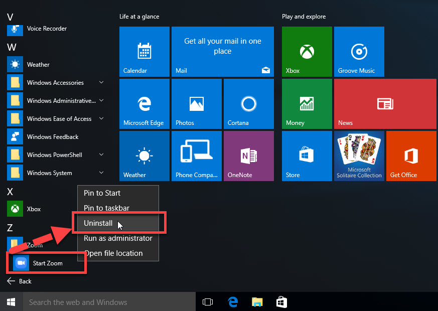
Task: Expand the Windows System folder
Action: pyautogui.click(x=56, y=173)
